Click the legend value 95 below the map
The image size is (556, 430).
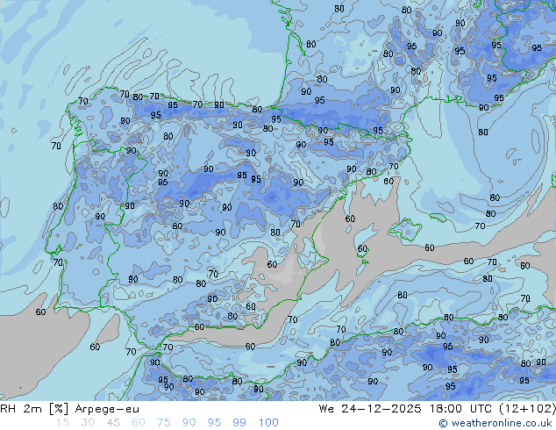[x=214, y=423]
